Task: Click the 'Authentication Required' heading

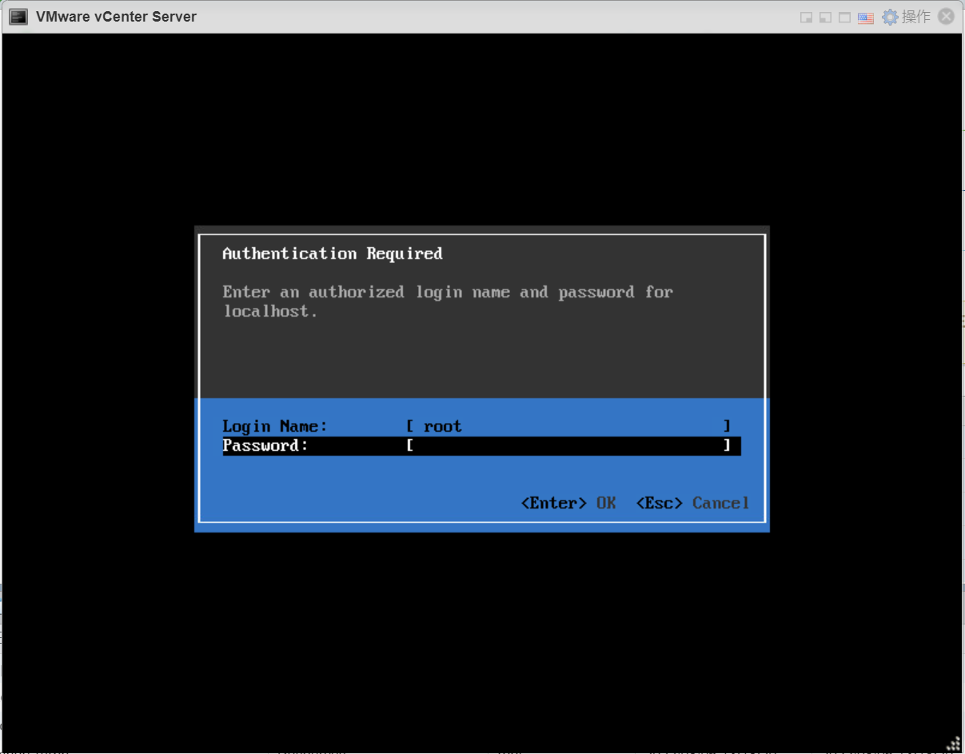Action: tap(332, 253)
